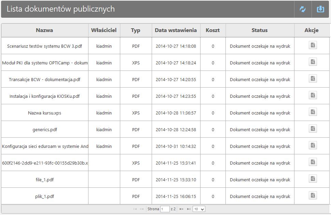The image size is (331, 215).
Task: Click the Akcje column header
Action: pos(312,30)
